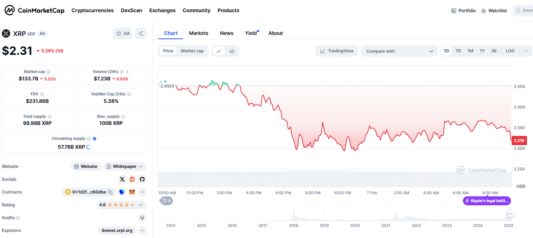The height and width of the screenshot is (238, 533).
Task: Open the TradingView chart button
Action: click(337, 51)
